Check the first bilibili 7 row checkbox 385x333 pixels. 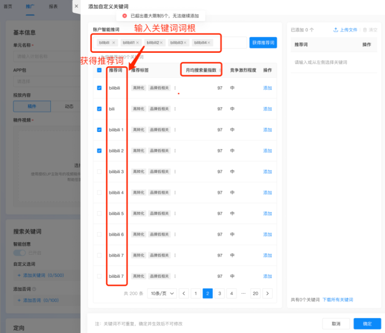99,255
